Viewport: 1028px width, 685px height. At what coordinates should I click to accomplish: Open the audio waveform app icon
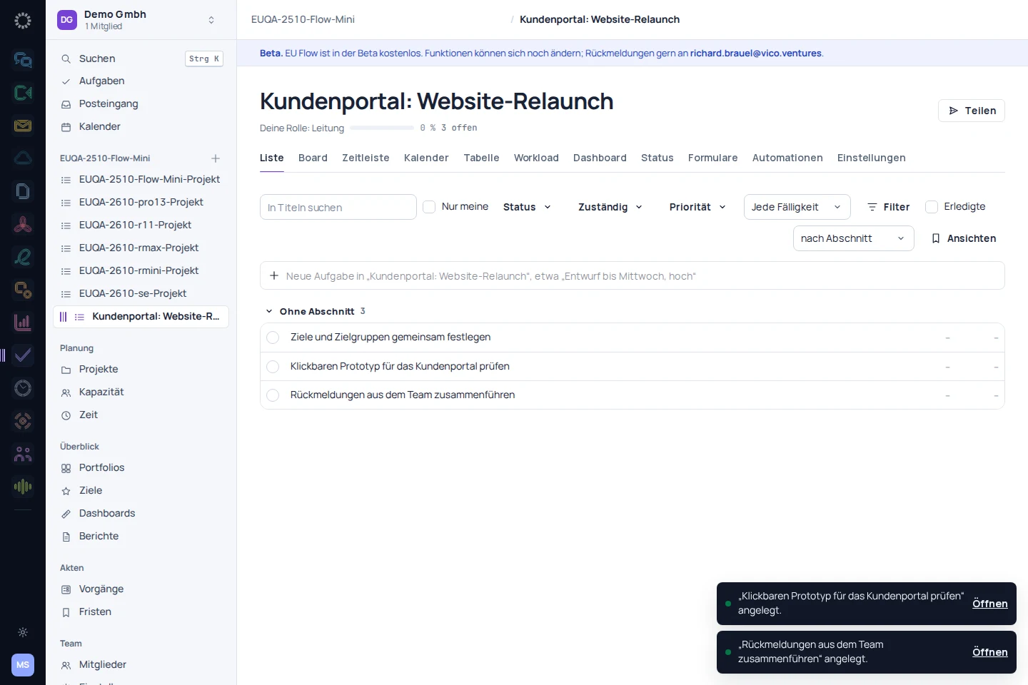23,487
